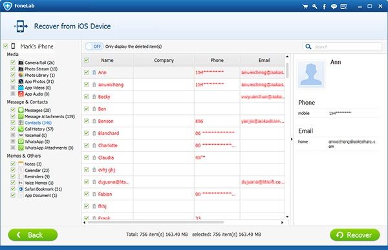The width and height of the screenshot is (388, 250).
Task: Toggle Only display the deleted items switch
Action: (94, 47)
